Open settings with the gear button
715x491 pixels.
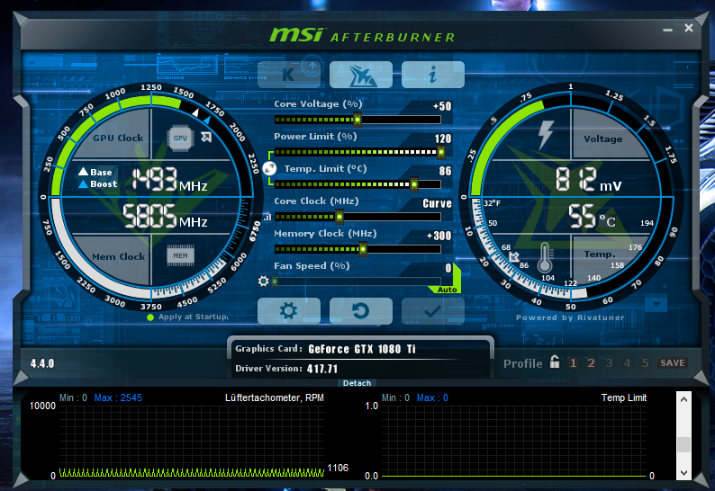tap(289, 311)
